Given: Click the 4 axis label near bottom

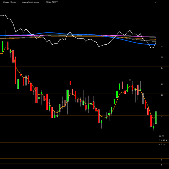Looking at the screenshot, I should [x=162, y=160].
